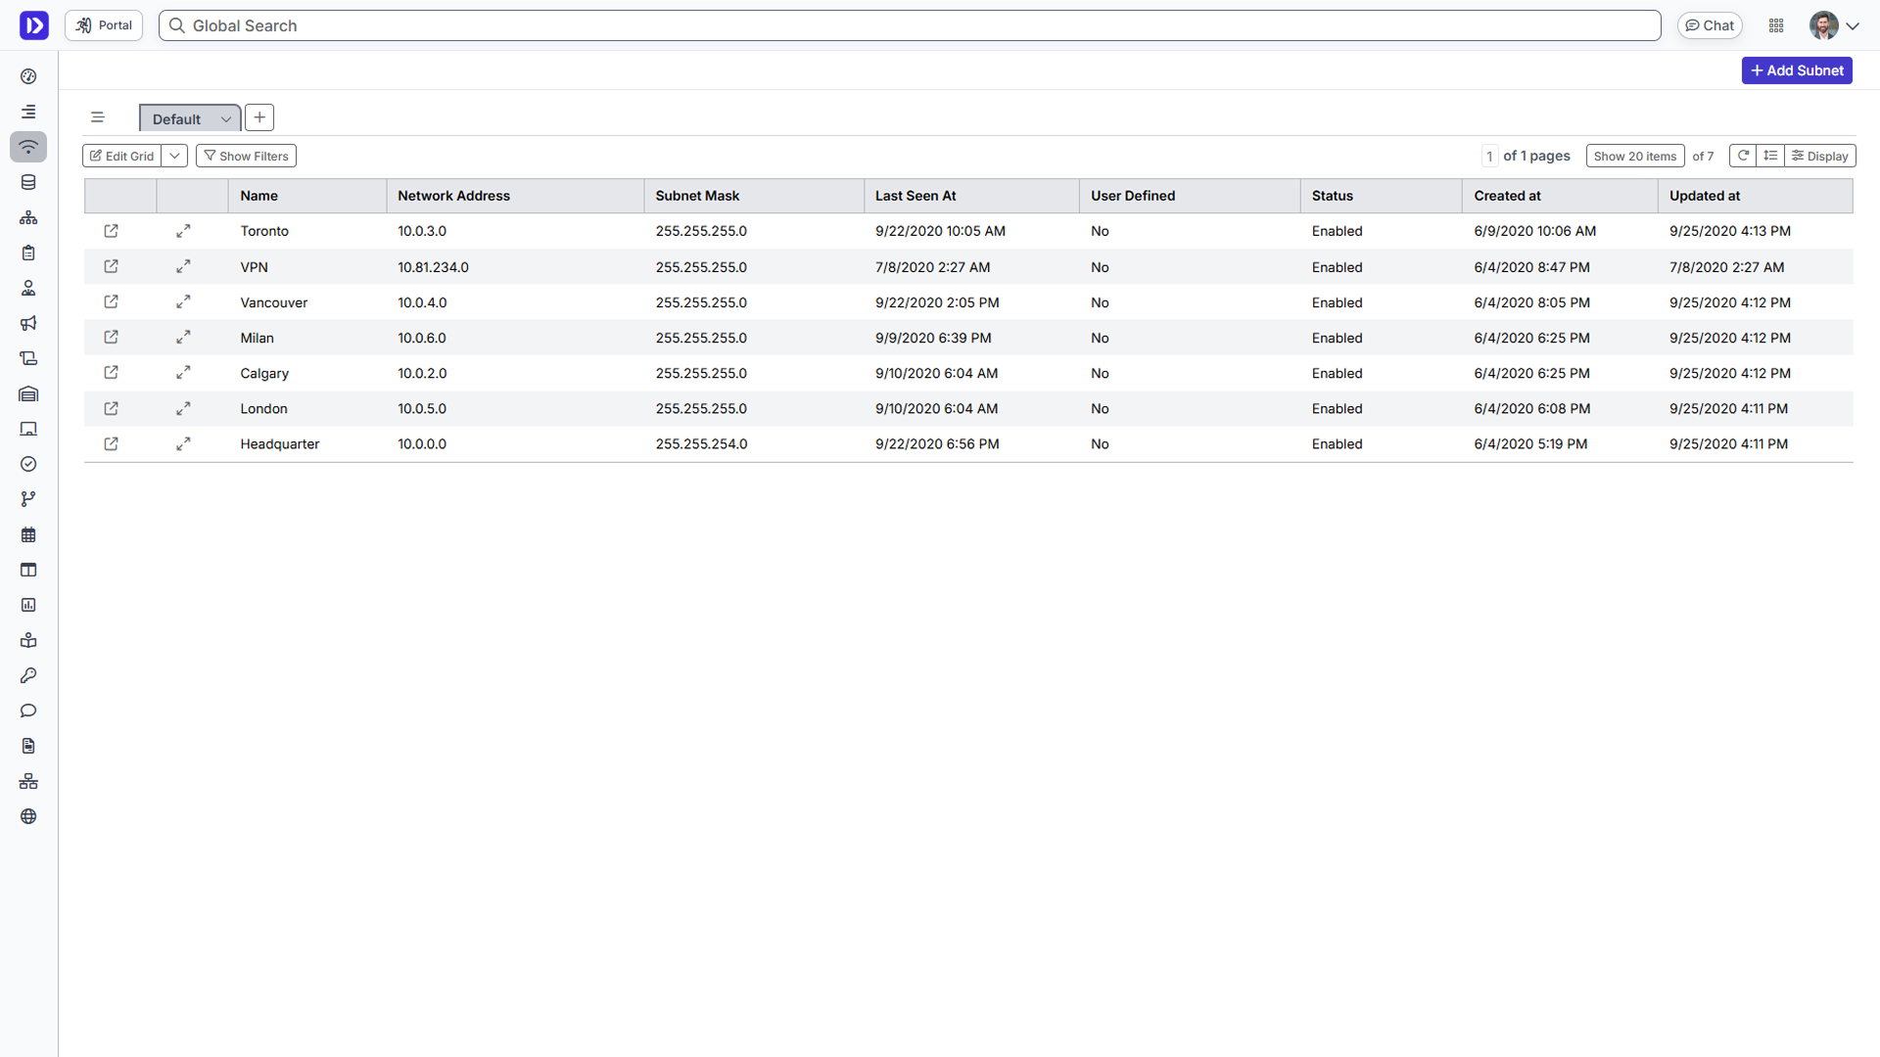Show Filters toggle button

pos(246,156)
